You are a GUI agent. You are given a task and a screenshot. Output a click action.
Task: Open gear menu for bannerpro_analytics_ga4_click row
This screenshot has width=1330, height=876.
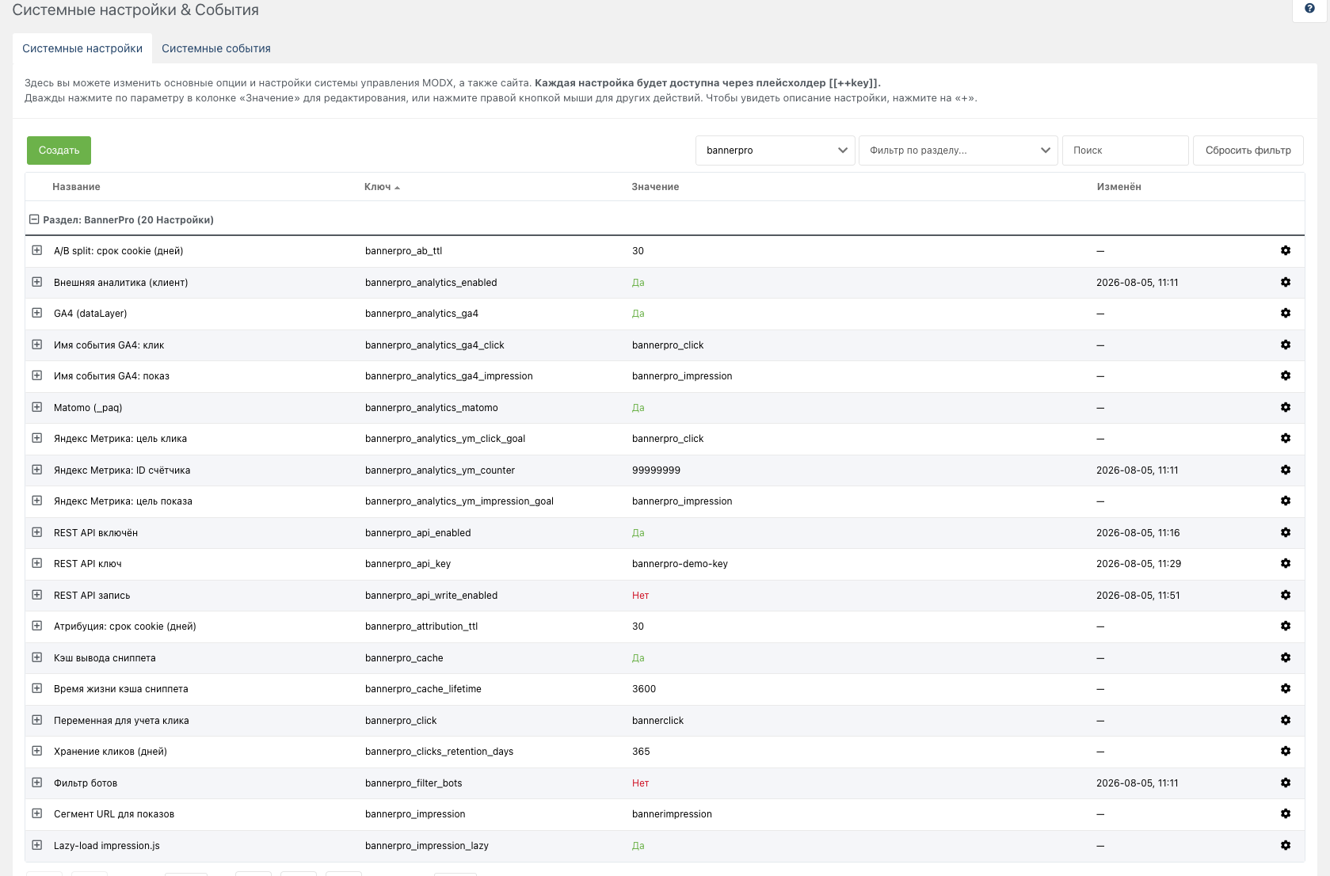click(x=1286, y=345)
